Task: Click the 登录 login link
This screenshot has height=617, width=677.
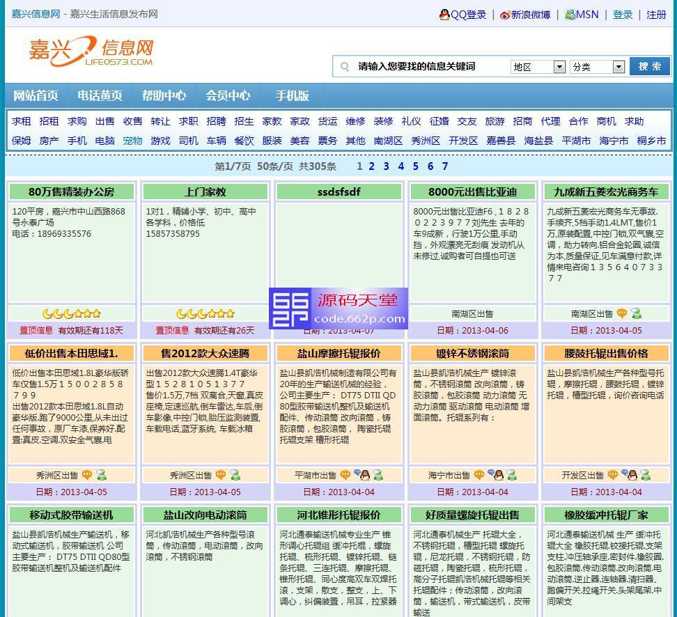Action: click(623, 15)
